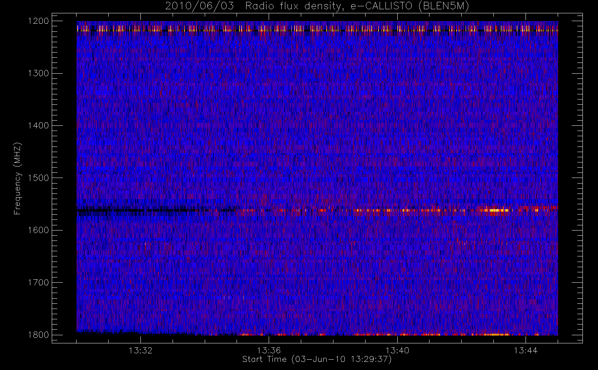Select the 1300 frequency axis label
The height and width of the screenshot is (370, 598).
click(38, 73)
